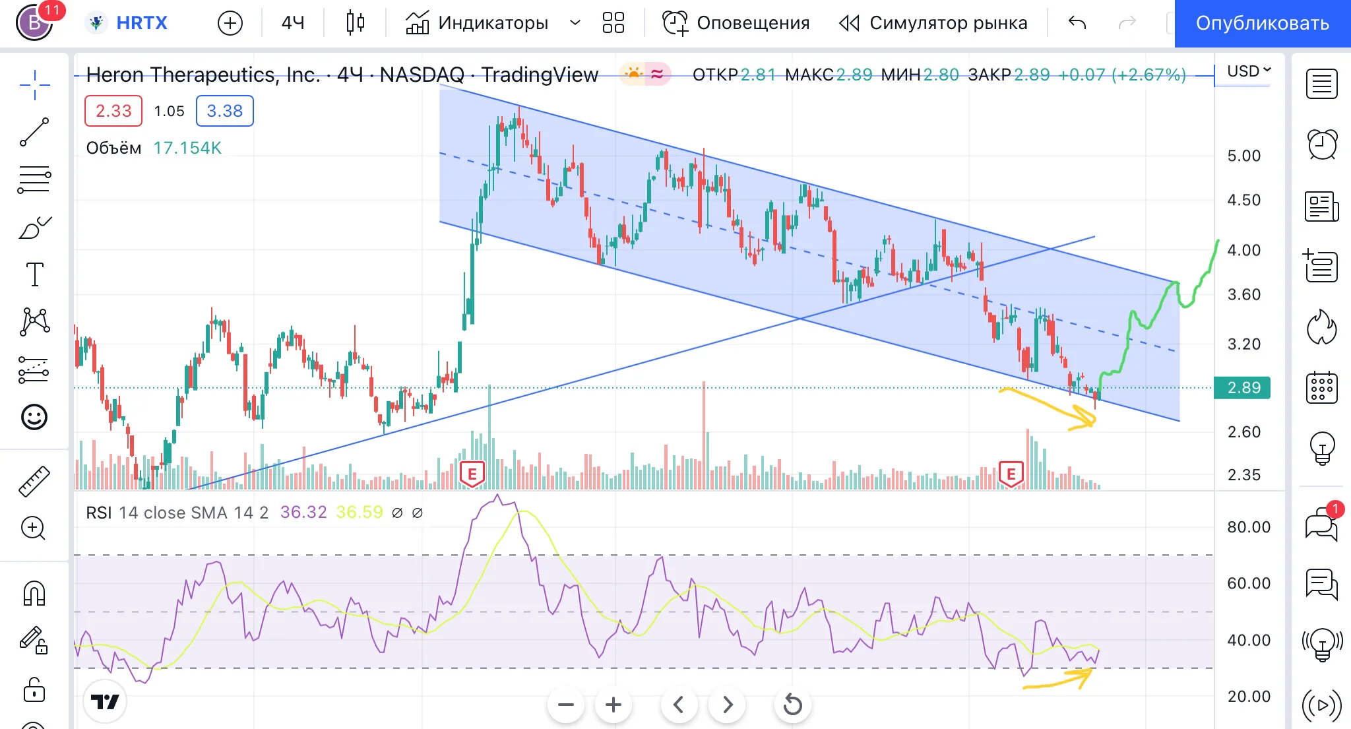The width and height of the screenshot is (1351, 729).
Task: Open the ideas lightbulb panel
Action: 1322,449
